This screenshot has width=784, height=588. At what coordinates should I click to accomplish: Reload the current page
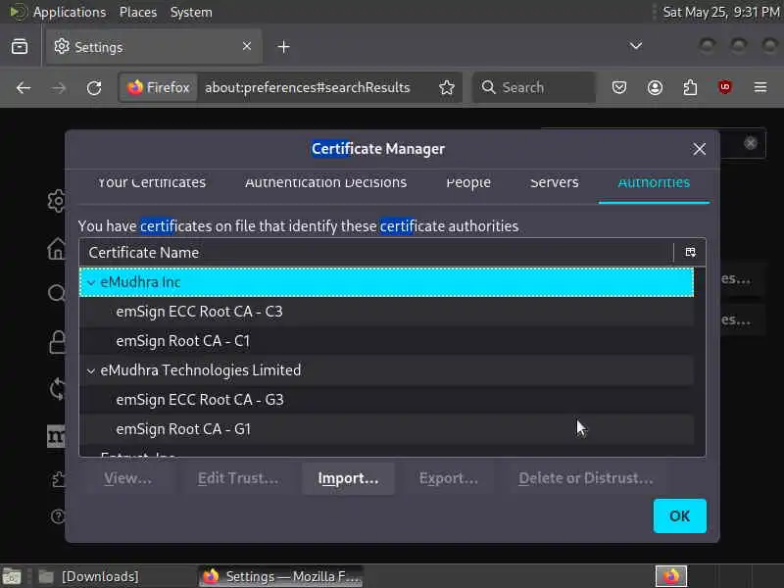tap(94, 88)
